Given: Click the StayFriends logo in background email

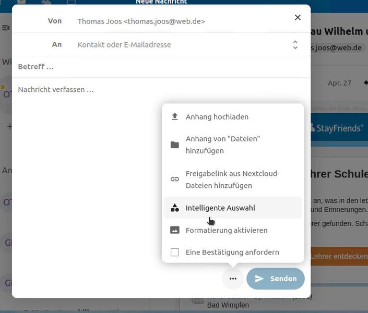Looking at the screenshot, I should [x=337, y=128].
